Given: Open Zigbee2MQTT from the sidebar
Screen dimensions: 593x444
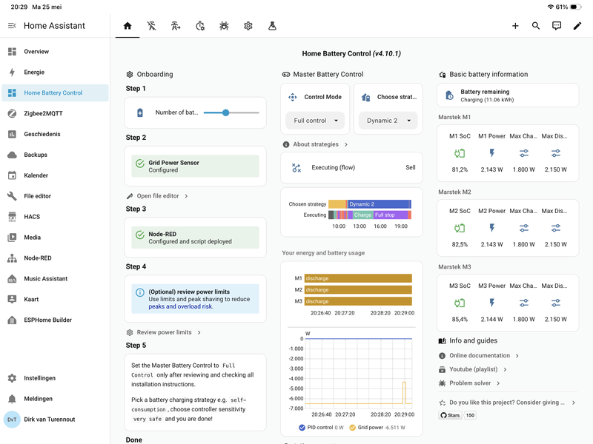Looking at the screenshot, I should pyautogui.click(x=55, y=113).
